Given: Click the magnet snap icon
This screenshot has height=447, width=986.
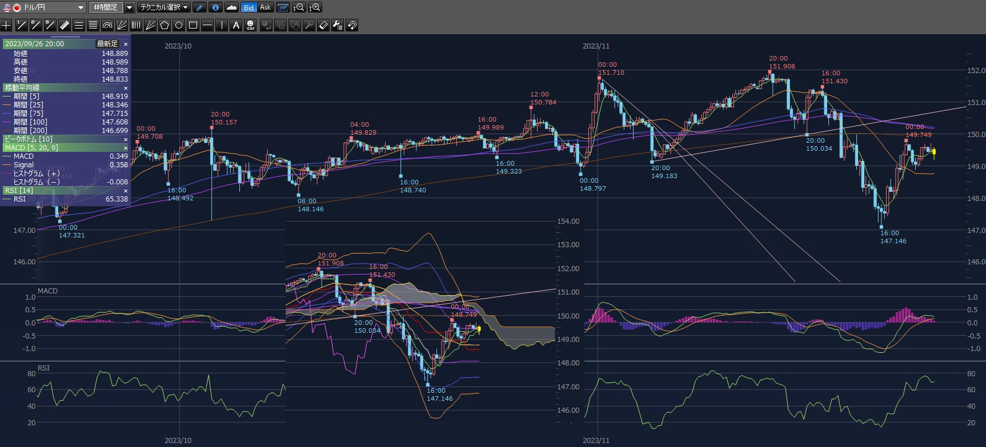Looking at the screenshot, I should coord(352,25).
